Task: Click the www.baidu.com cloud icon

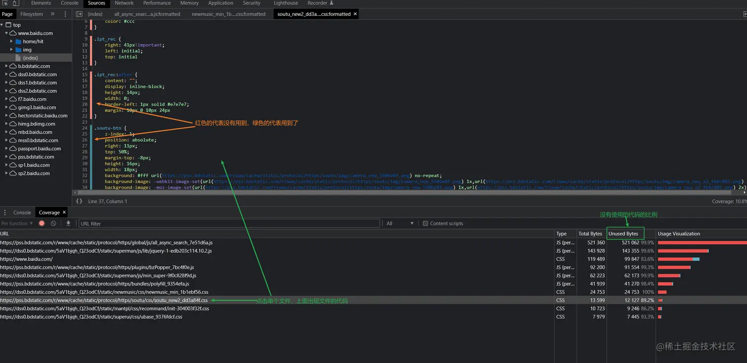Action: 13,33
